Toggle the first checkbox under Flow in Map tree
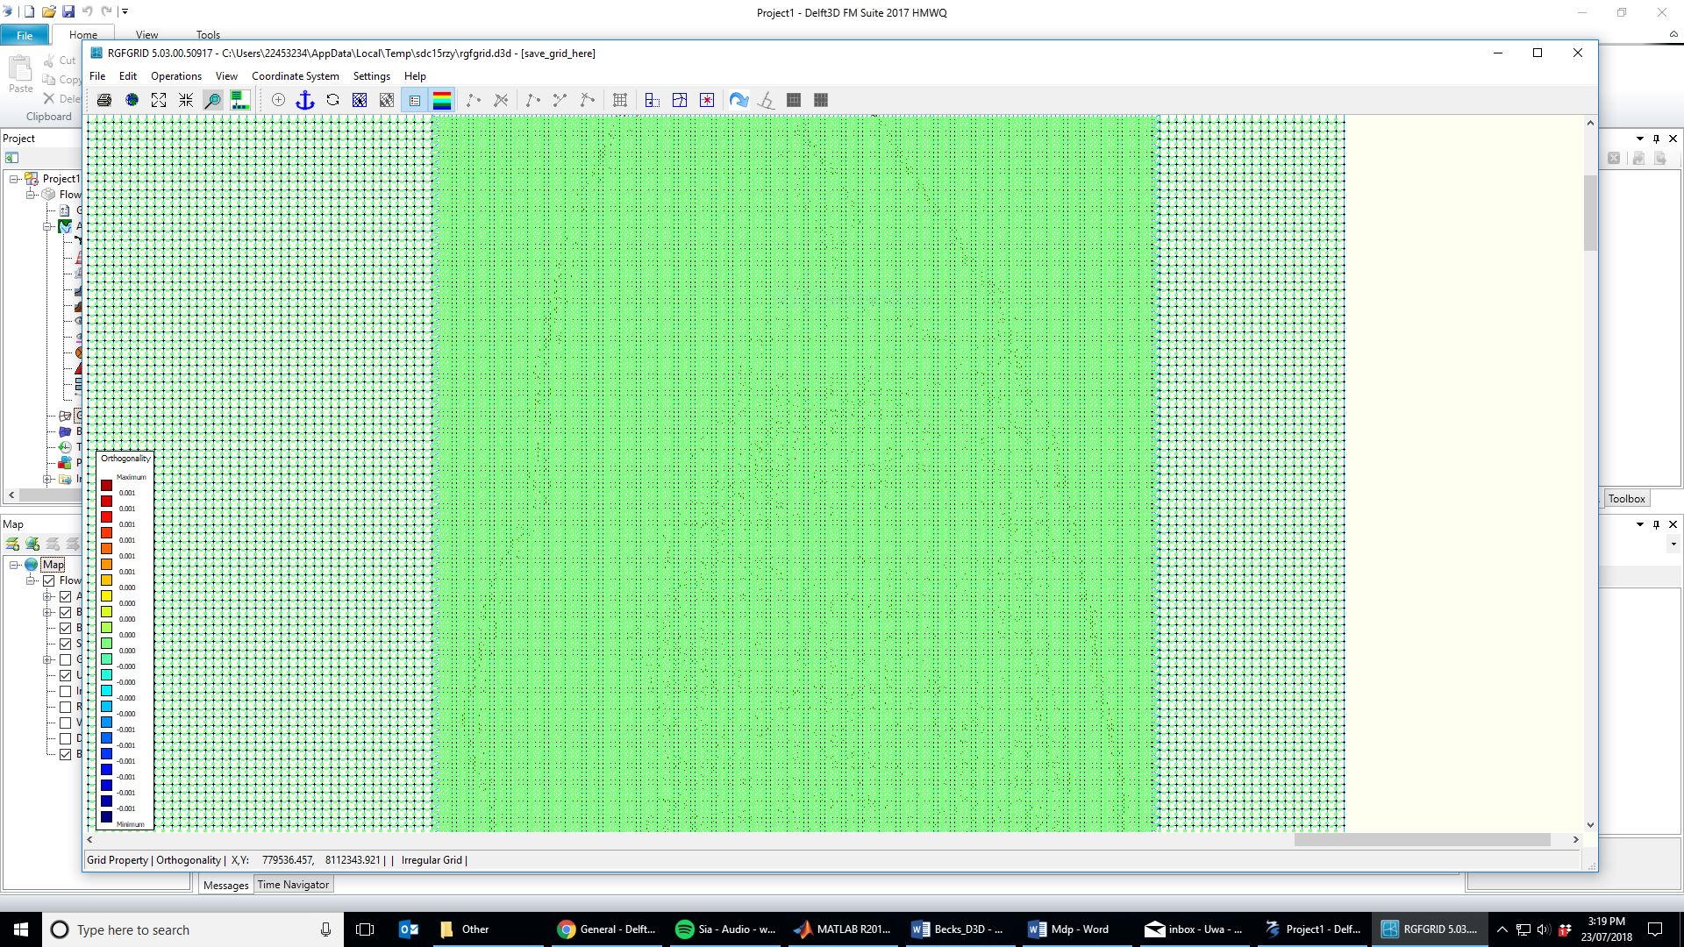Viewport: 1684px width, 947px height. [65, 596]
